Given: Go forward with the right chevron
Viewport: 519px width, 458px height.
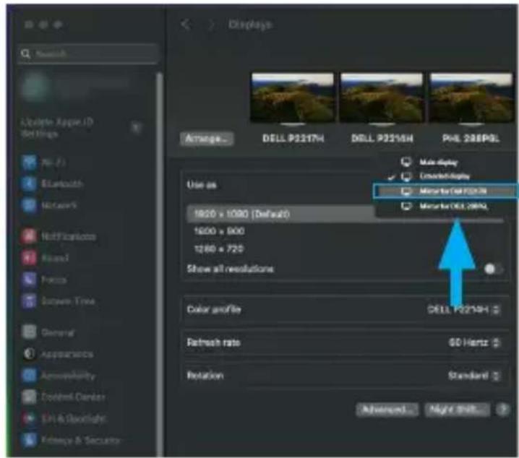Looking at the screenshot, I should tap(210, 25).
